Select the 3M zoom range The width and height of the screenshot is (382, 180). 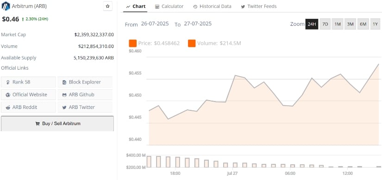click(351, 24)
